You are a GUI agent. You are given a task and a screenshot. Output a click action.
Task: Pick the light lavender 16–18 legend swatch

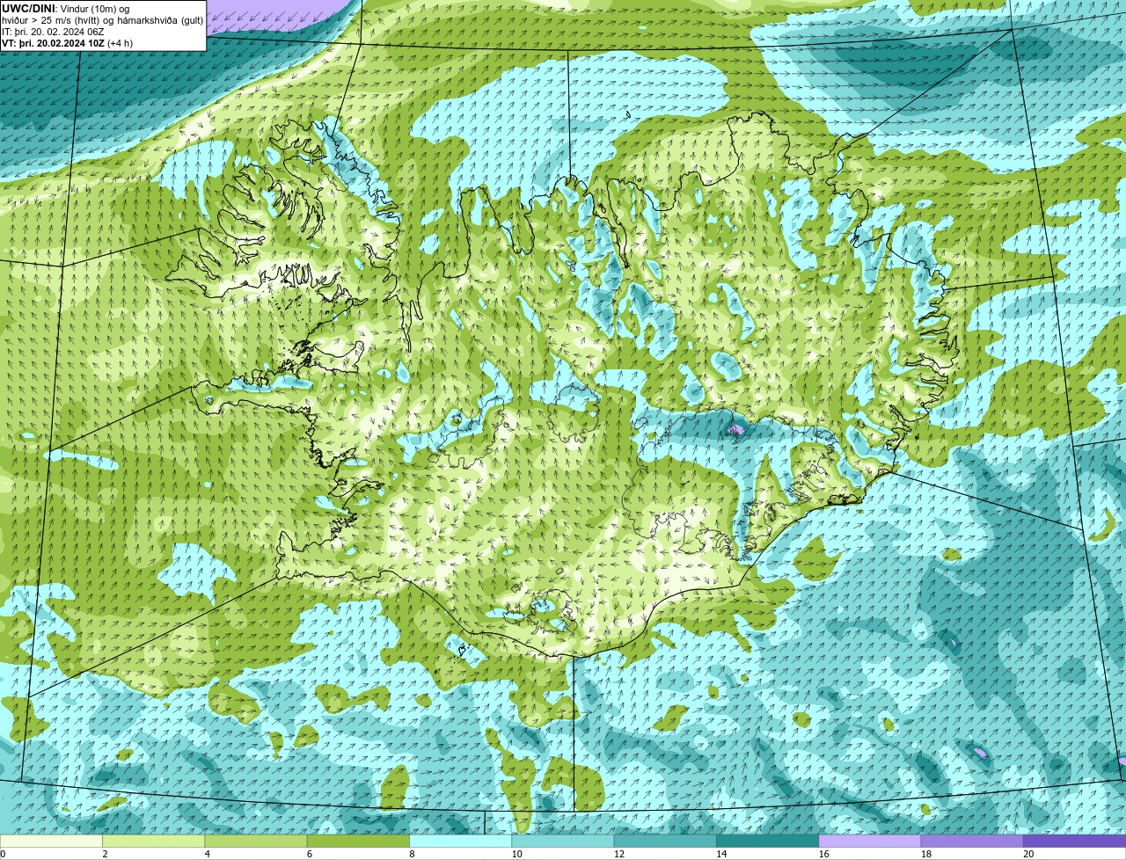pos(870,841)
